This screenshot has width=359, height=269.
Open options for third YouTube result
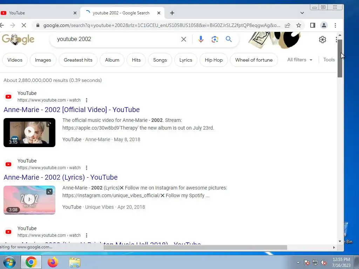[87, 235]
